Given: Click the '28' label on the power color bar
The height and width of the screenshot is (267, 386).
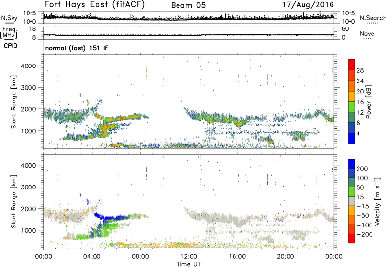Looking at the screenshot, I should click(360, 70).
